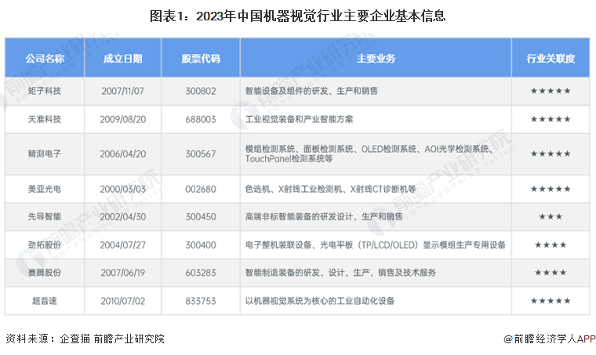Click the star rating for 矩子科技

[x=551, y=91]
